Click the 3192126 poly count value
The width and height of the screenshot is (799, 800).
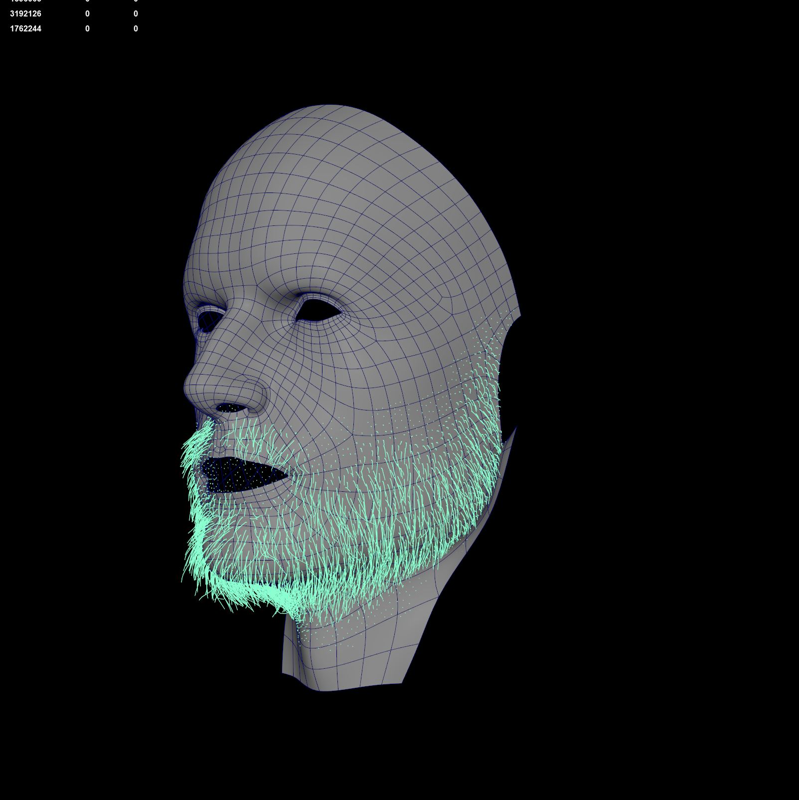click(25, 14)
